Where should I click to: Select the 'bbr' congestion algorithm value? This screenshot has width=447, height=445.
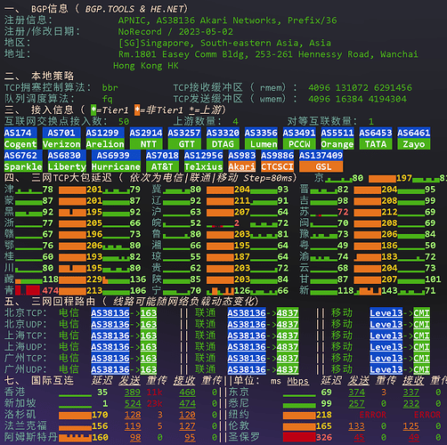[x=110, y=88]
